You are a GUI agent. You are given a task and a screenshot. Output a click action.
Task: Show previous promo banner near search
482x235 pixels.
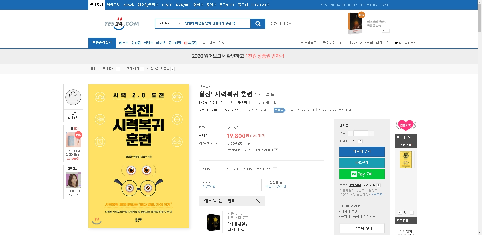click(x=384, y=31)
